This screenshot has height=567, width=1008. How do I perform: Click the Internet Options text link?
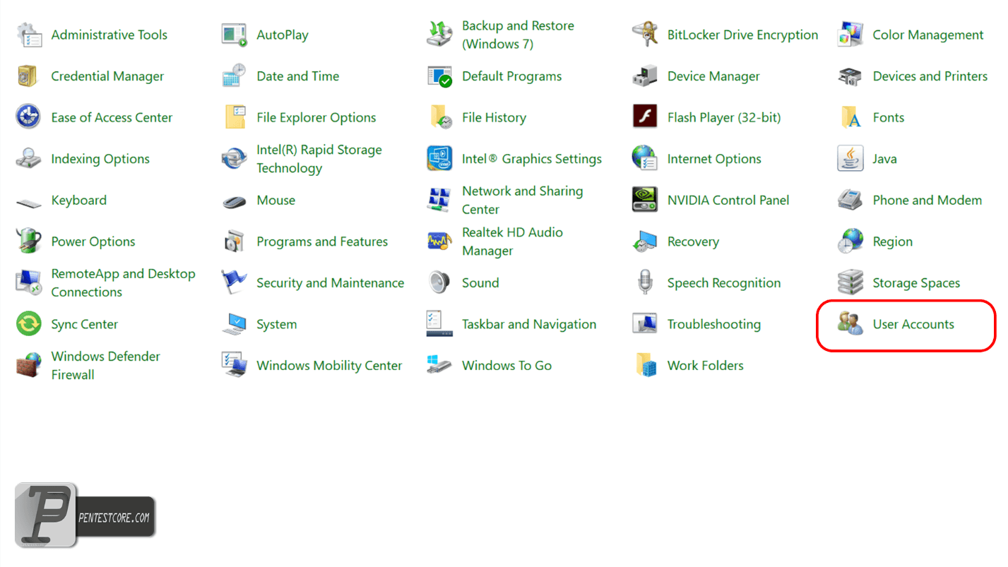click(x=714, y=160)
